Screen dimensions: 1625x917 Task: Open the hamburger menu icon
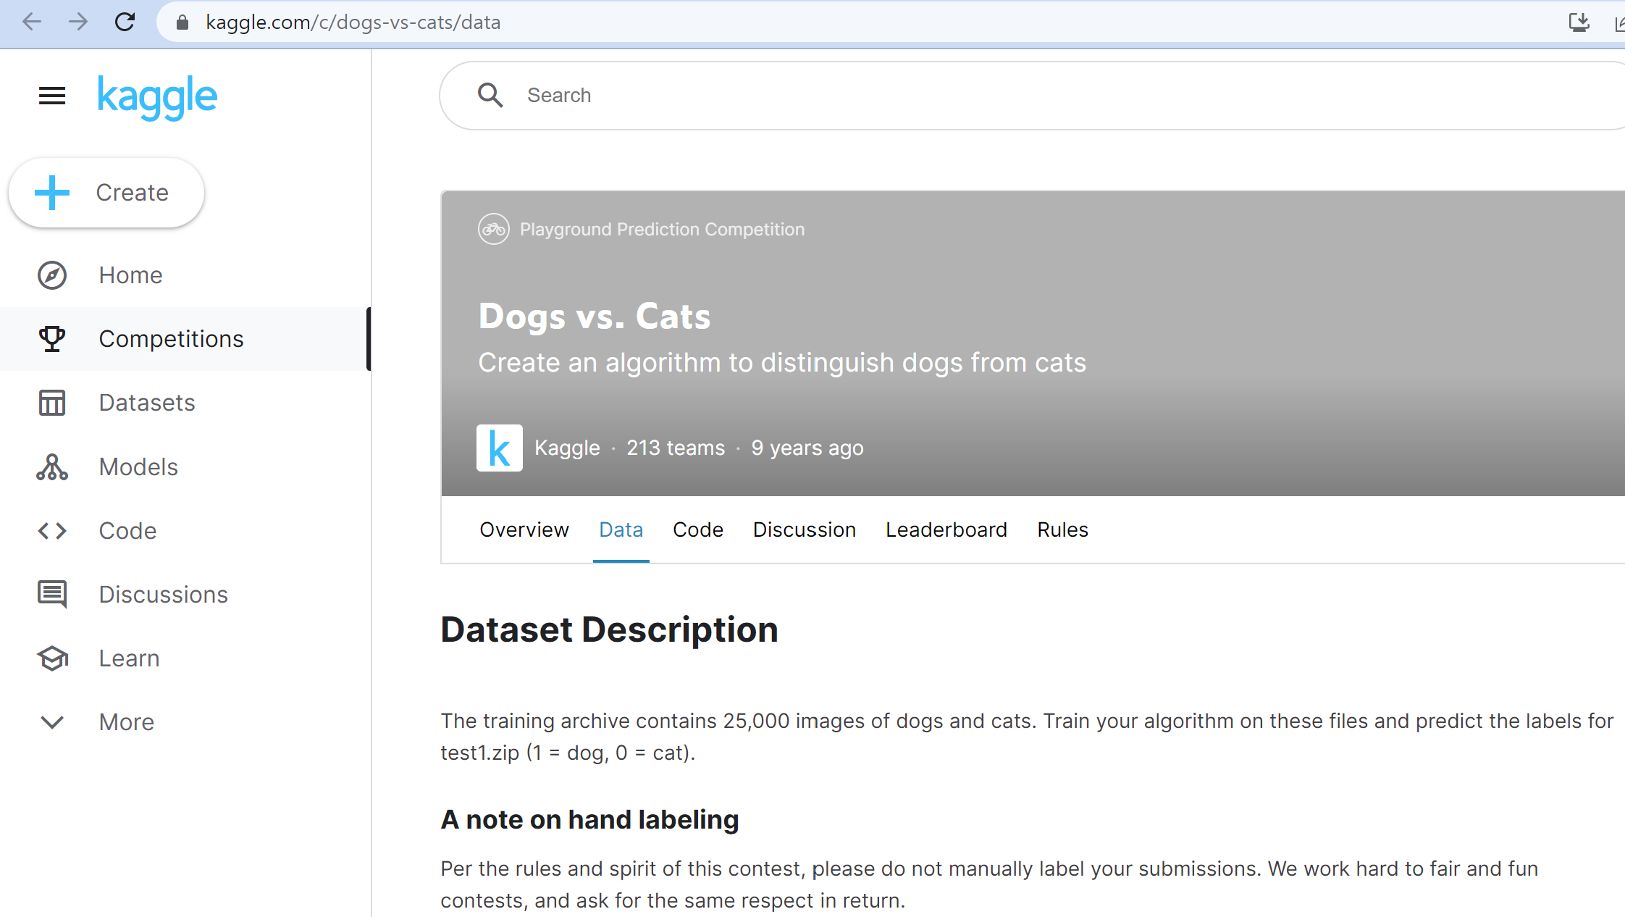52,96
